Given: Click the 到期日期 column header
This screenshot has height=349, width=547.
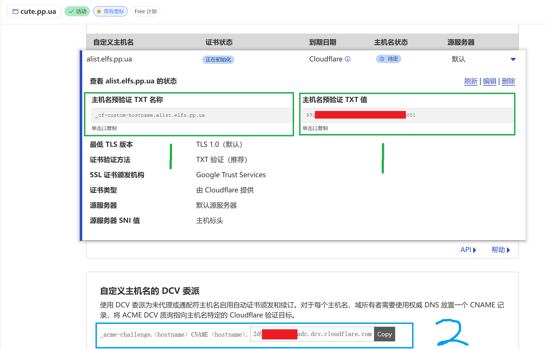Looking at the screenshot, I should click(323, 42).
